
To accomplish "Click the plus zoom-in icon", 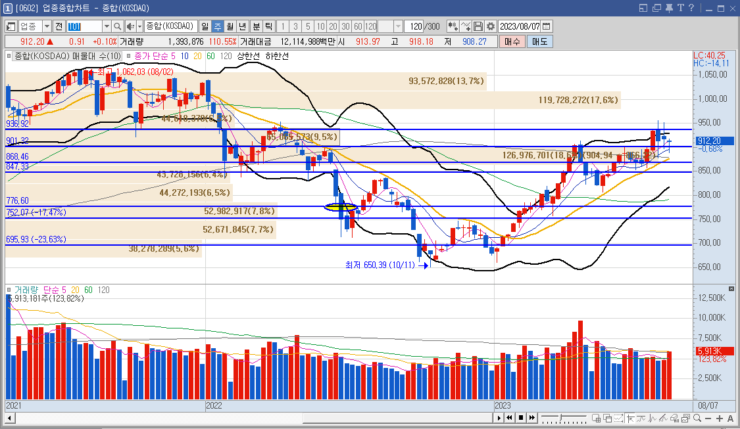I will pos(719,418).
